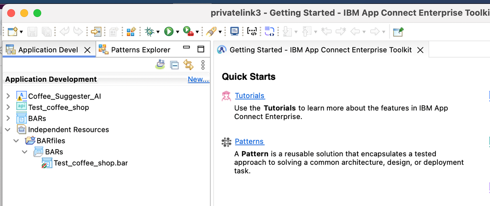This screenshot has height=206, width=490.
Task: Open the Test_coffee_shop.bar file
Action: coord(90,163)
